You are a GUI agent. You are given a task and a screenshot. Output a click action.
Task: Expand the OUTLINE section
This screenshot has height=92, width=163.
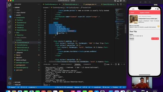[x=17, y=82]
